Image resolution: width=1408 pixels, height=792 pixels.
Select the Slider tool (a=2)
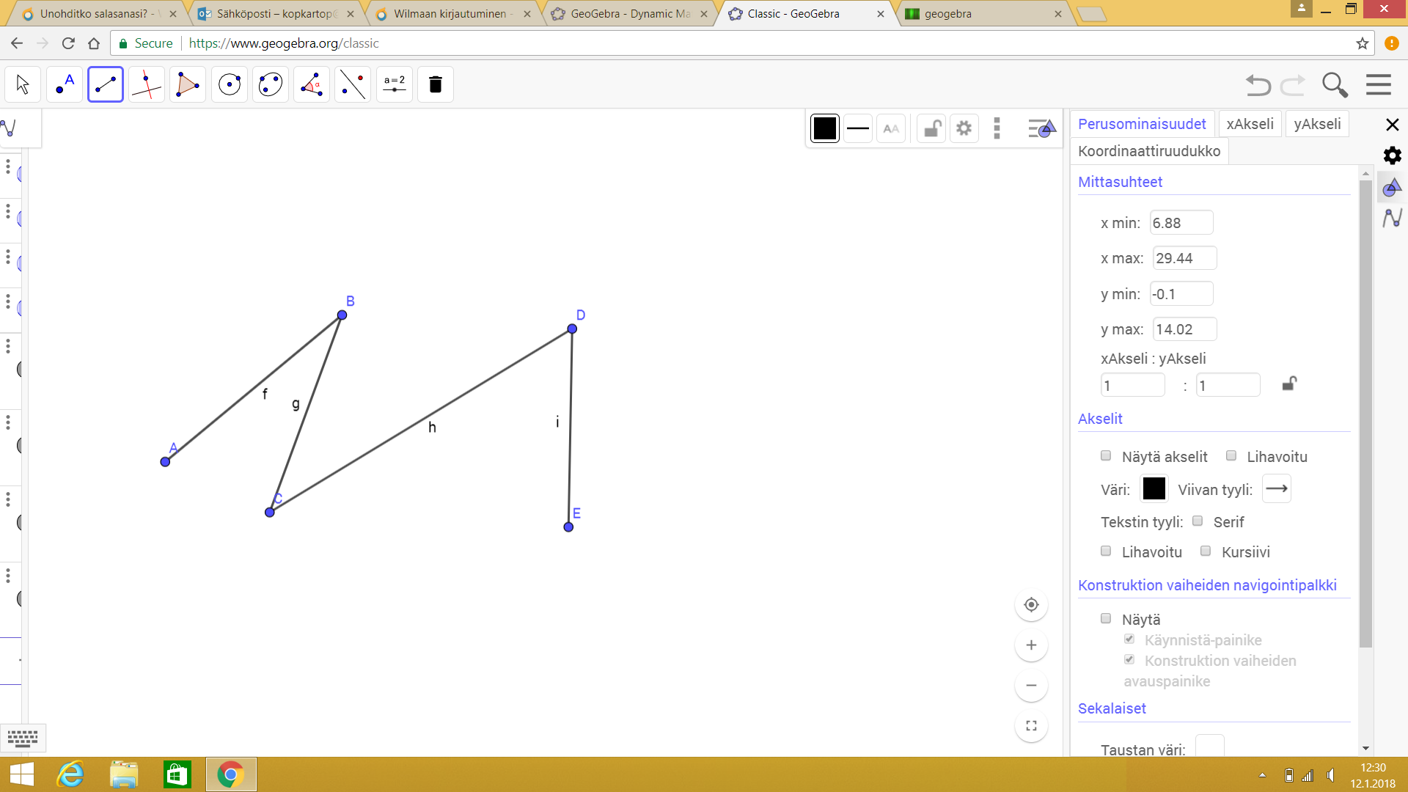[395, 84]
